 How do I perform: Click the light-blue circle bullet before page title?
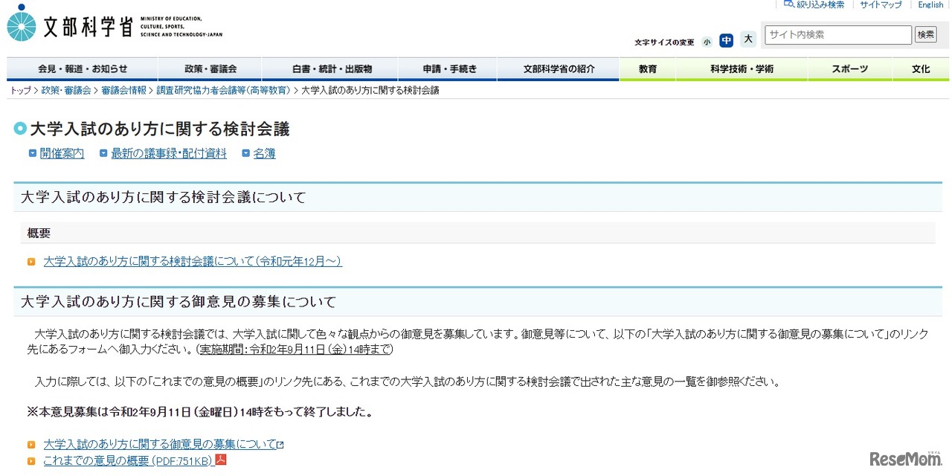click(x=19, y=128)
